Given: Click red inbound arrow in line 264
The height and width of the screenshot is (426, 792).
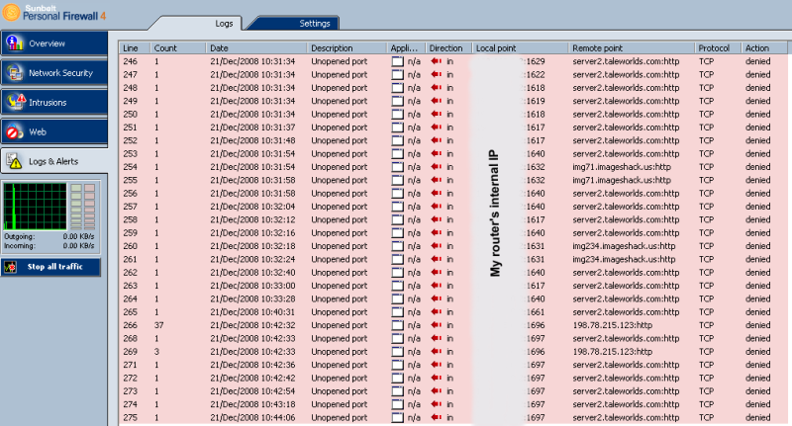Looking at the screenshot, I should point(436,298).
